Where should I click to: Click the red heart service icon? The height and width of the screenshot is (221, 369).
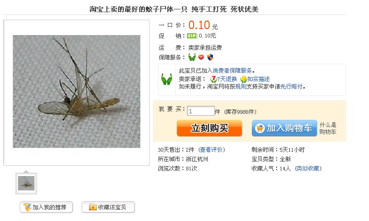coord(201,57)
